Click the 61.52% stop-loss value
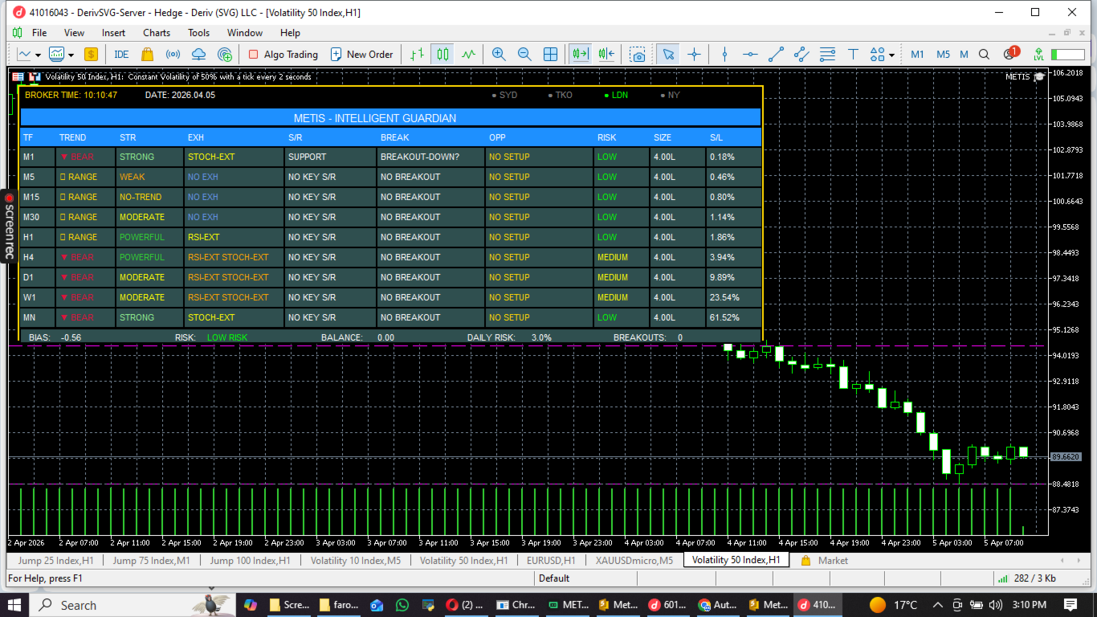1097x617 pixels. pos(733,317)
